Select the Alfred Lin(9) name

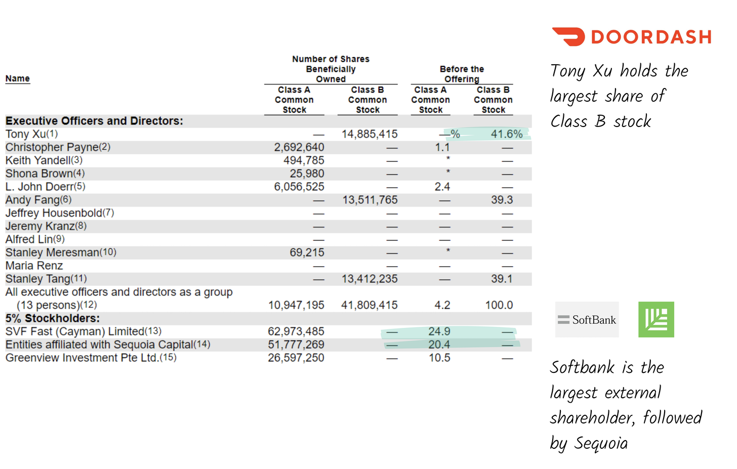35,239
